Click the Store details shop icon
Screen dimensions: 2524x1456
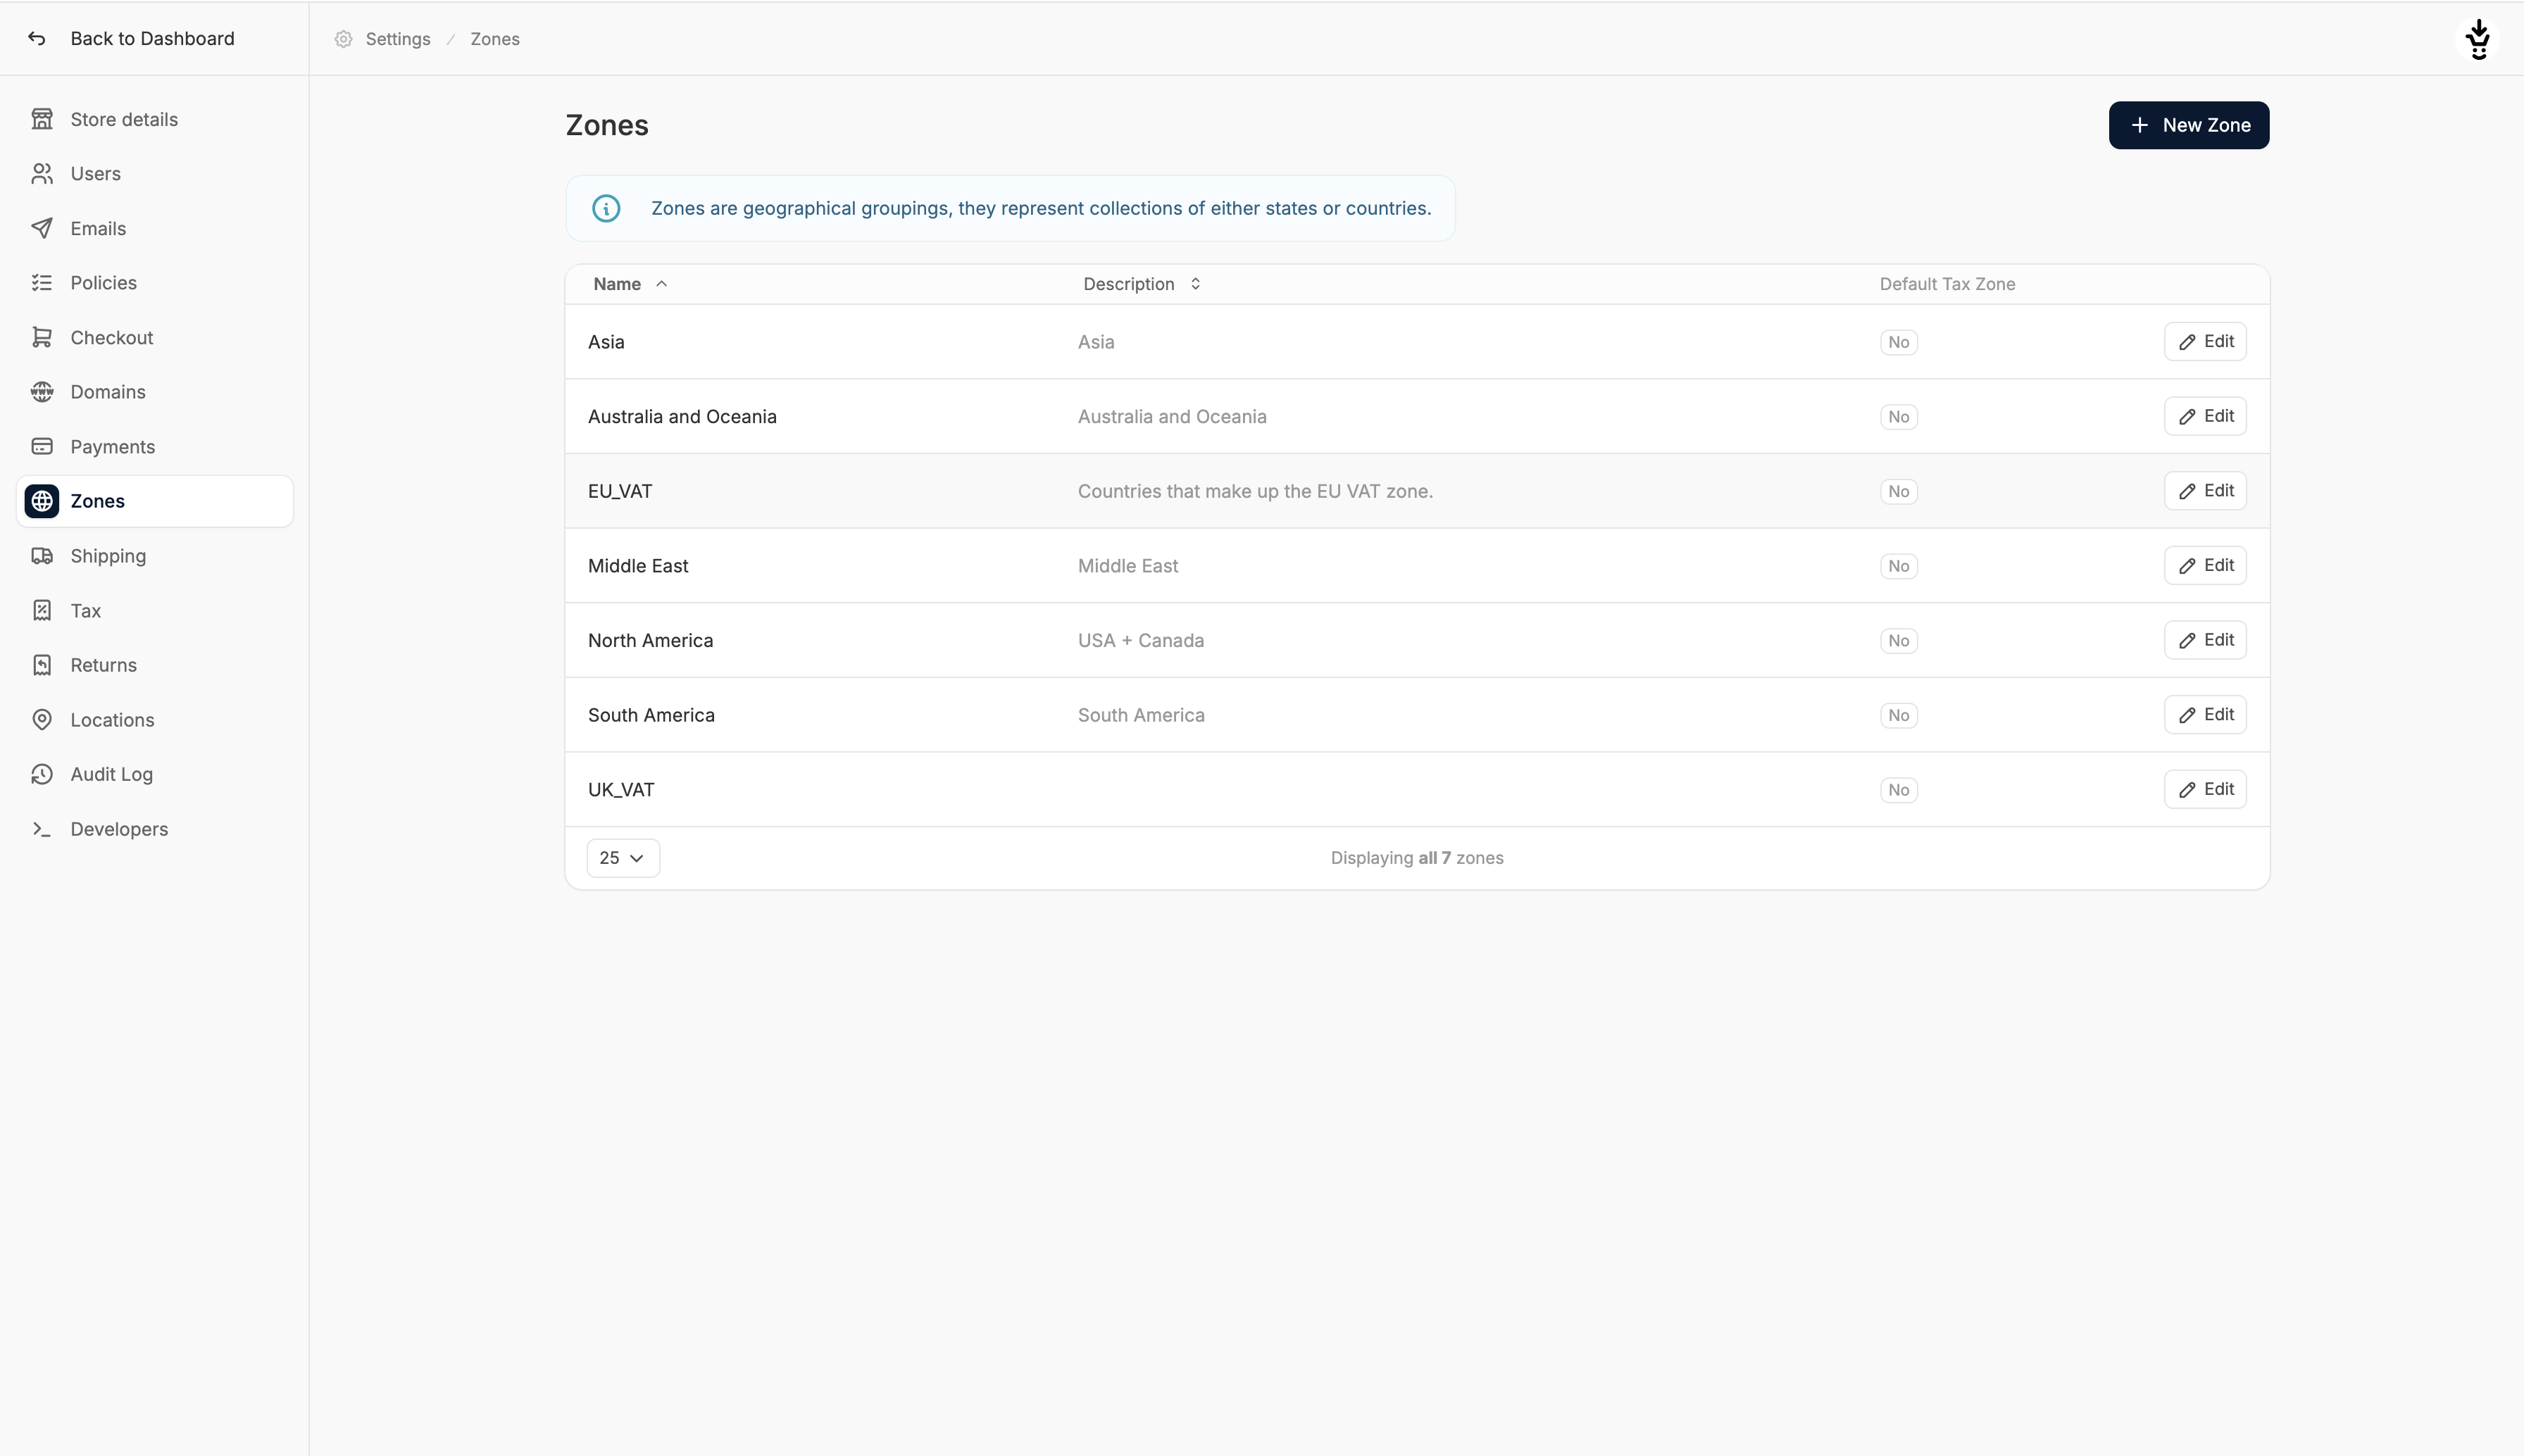pos(42,119)
